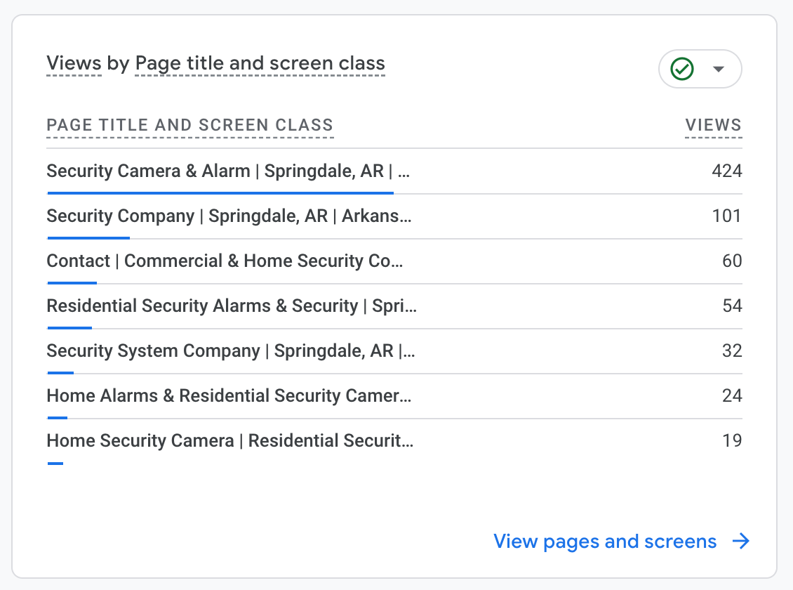The width and height of the screenshot is (793, 590).
Task: Select the Home Security Camera row
Action: [x=229, y=440]
